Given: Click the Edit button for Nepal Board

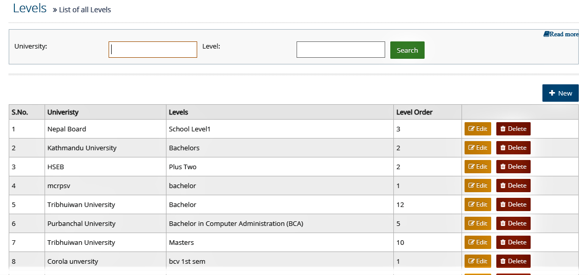Looking at the screenshot, I should pyautogui.click(x=477, y=129).
